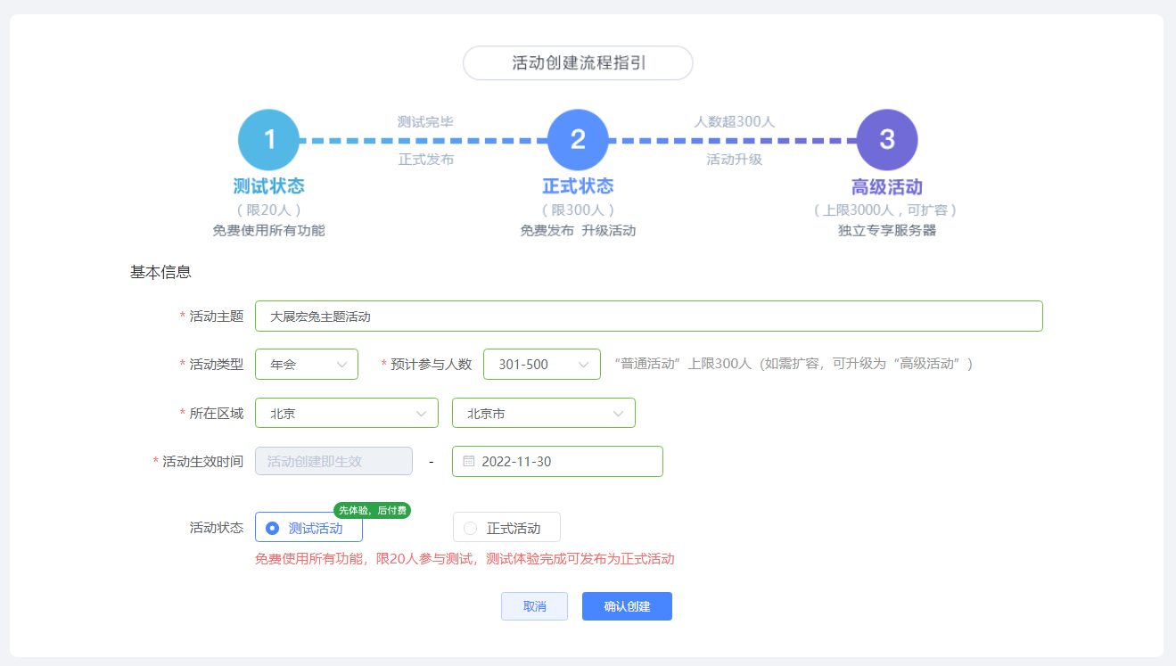Click the green 先体验，后付费 badge
This screenshot has height=666, width=1176.
[375, 510]
